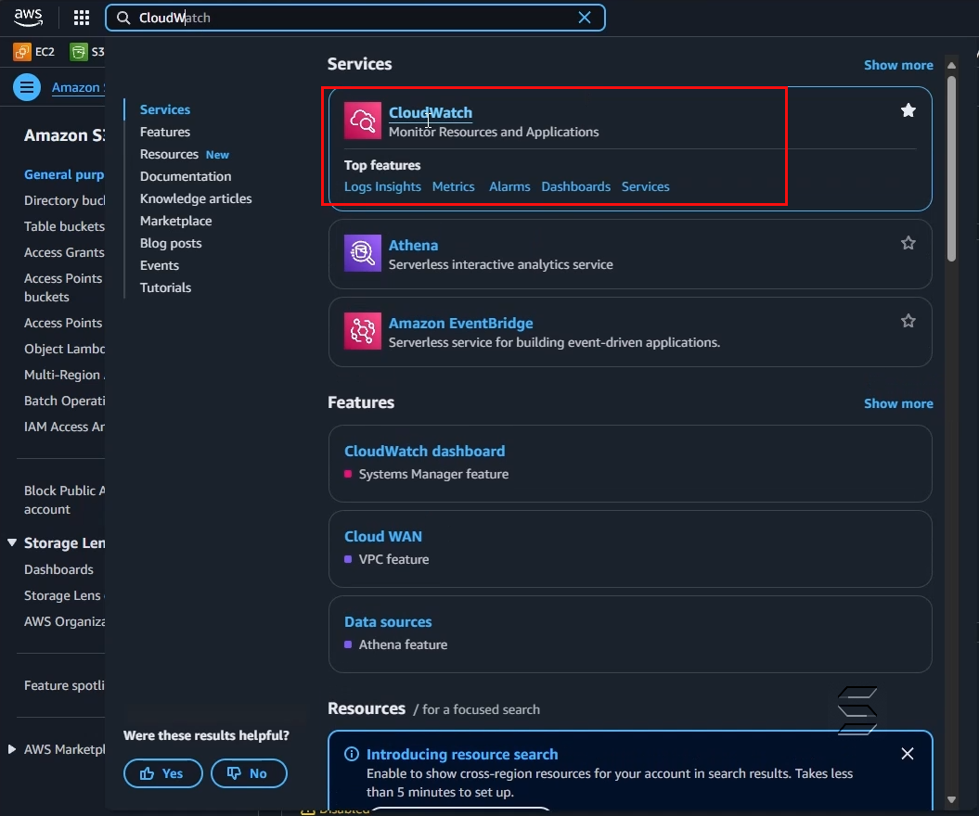Open Object Lambda Access Points in sidebar
The height and width of the screenshot is (816, 979).
(64, 349)
